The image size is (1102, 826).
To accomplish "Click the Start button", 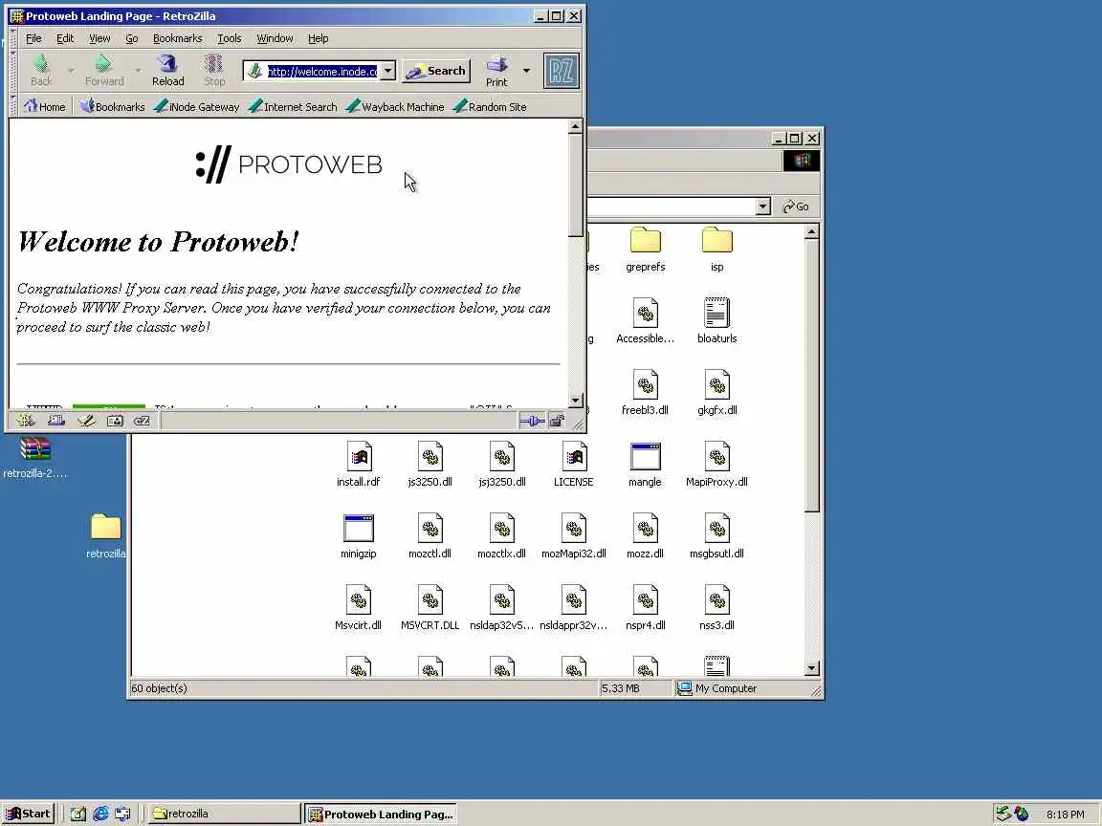I will [28, 814].
